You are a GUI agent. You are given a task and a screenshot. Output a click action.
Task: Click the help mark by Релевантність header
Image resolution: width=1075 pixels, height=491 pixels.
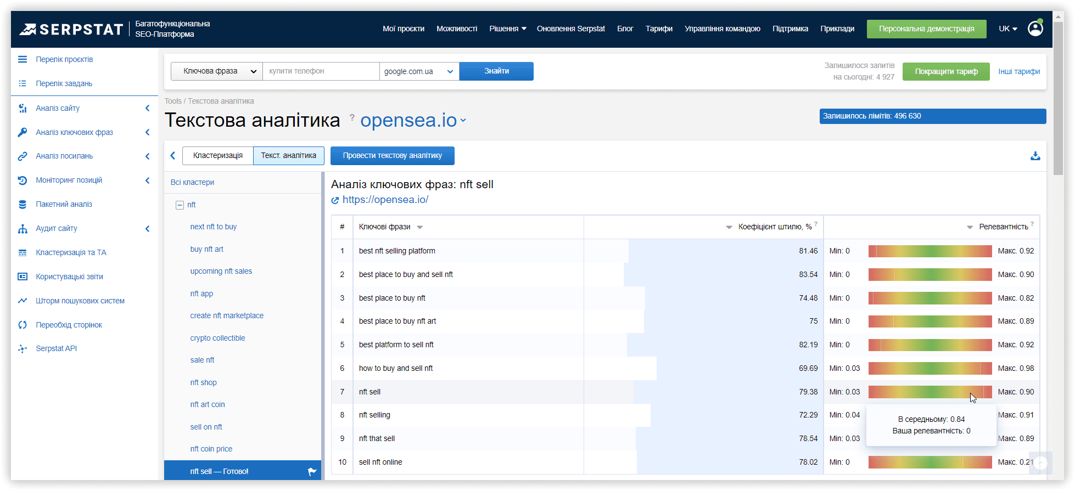(x=1032, y=224)
